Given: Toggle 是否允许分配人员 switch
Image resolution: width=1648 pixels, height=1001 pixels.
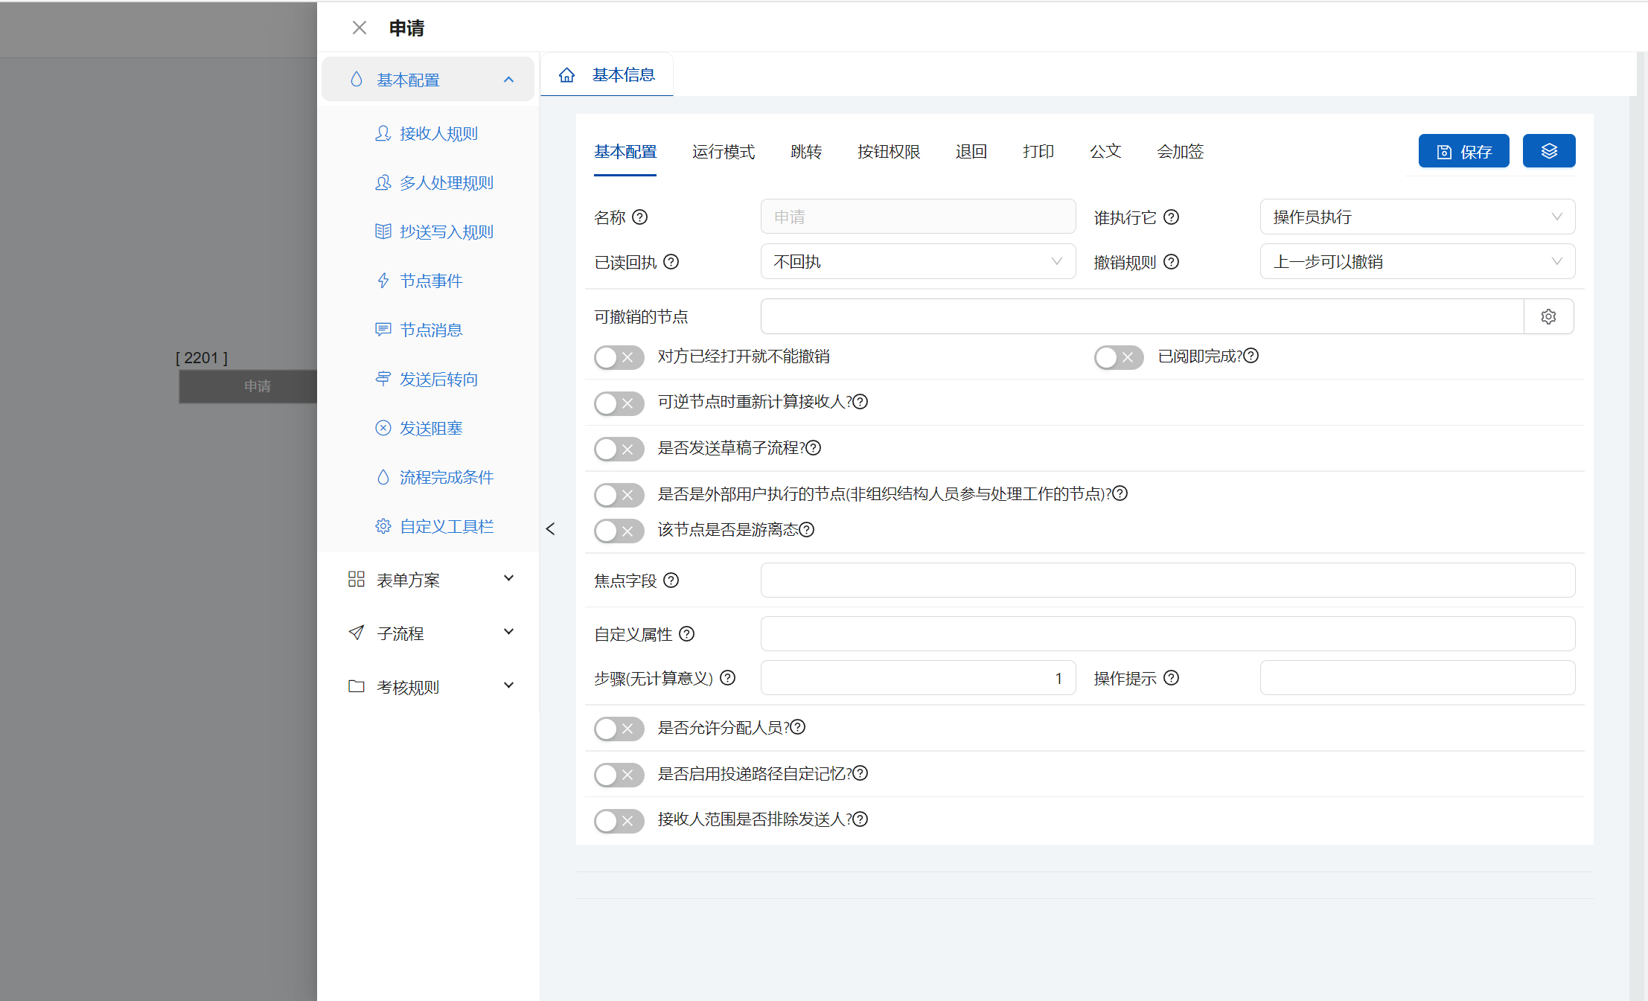Looking at the screenshot, I should click(619, 729).
